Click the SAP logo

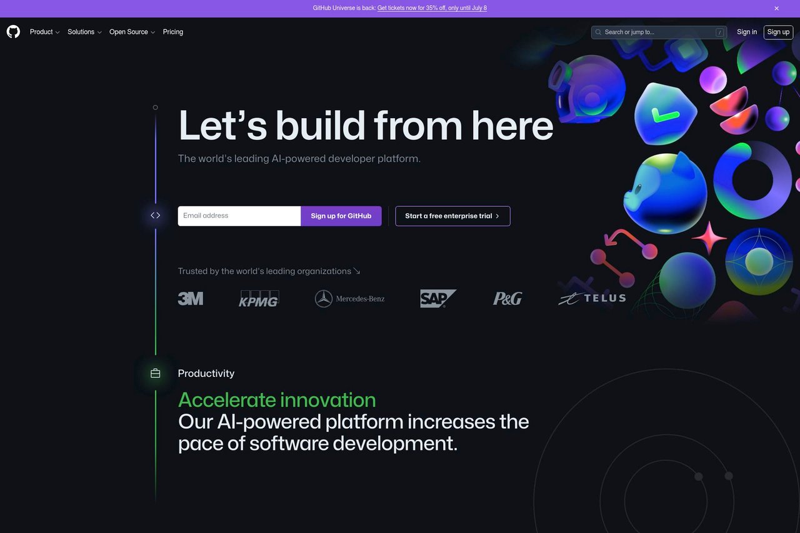point(437,299)
